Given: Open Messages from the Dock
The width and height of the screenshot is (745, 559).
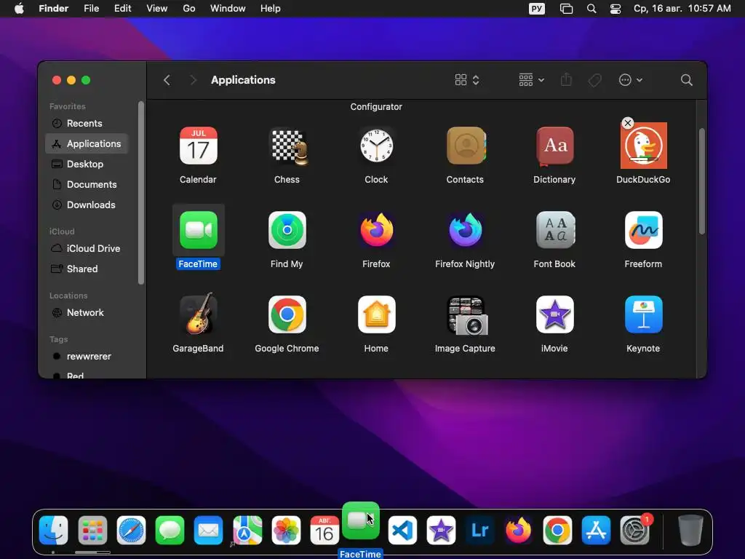Looking at the screenshot, I should coord(170,530).
